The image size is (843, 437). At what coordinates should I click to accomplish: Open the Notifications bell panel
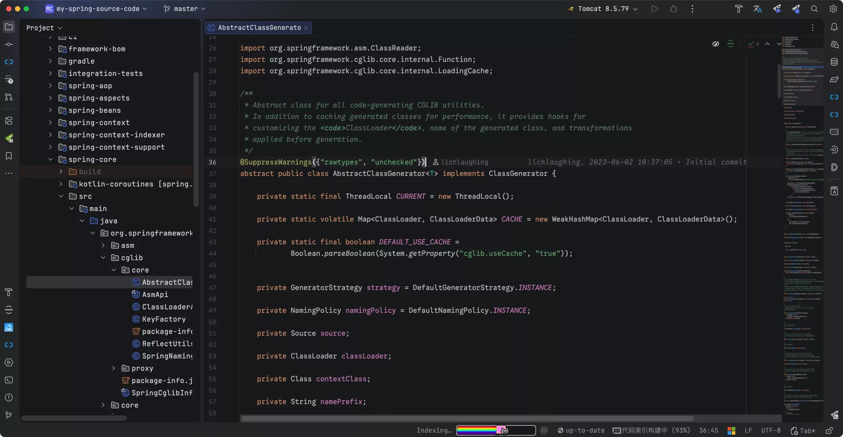pos(834,27)
